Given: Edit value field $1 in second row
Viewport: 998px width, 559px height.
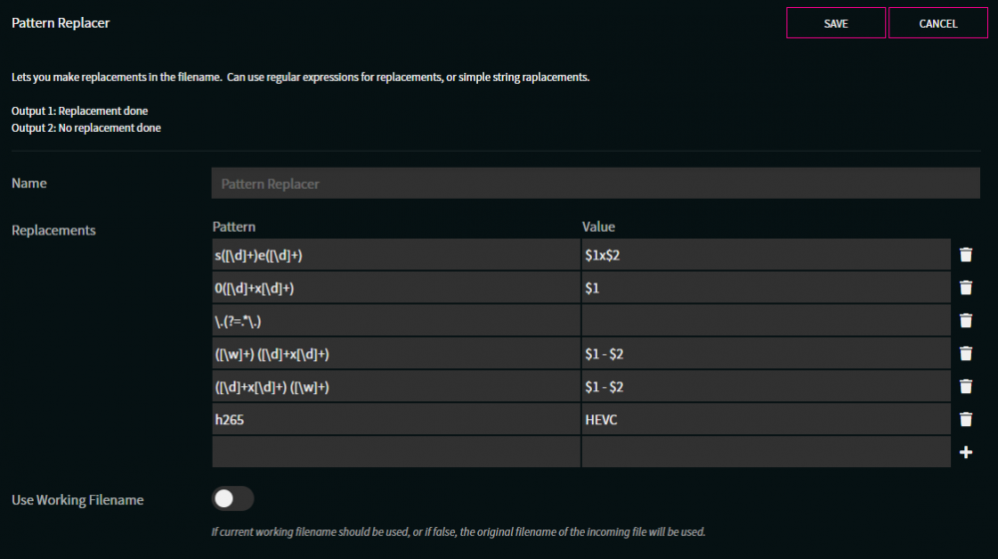Looking at the screenshot, I should point(766,287).
